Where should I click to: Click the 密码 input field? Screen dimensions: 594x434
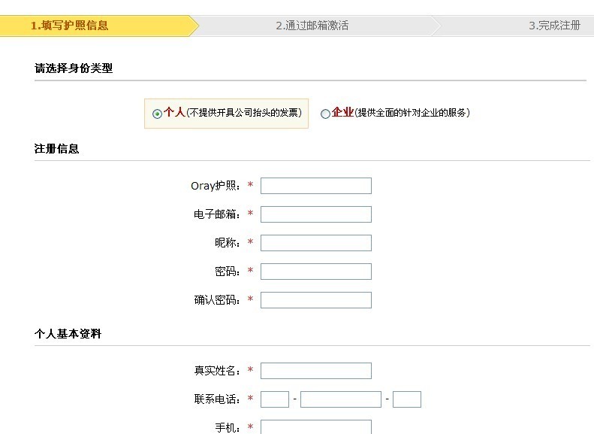[316, 272]
